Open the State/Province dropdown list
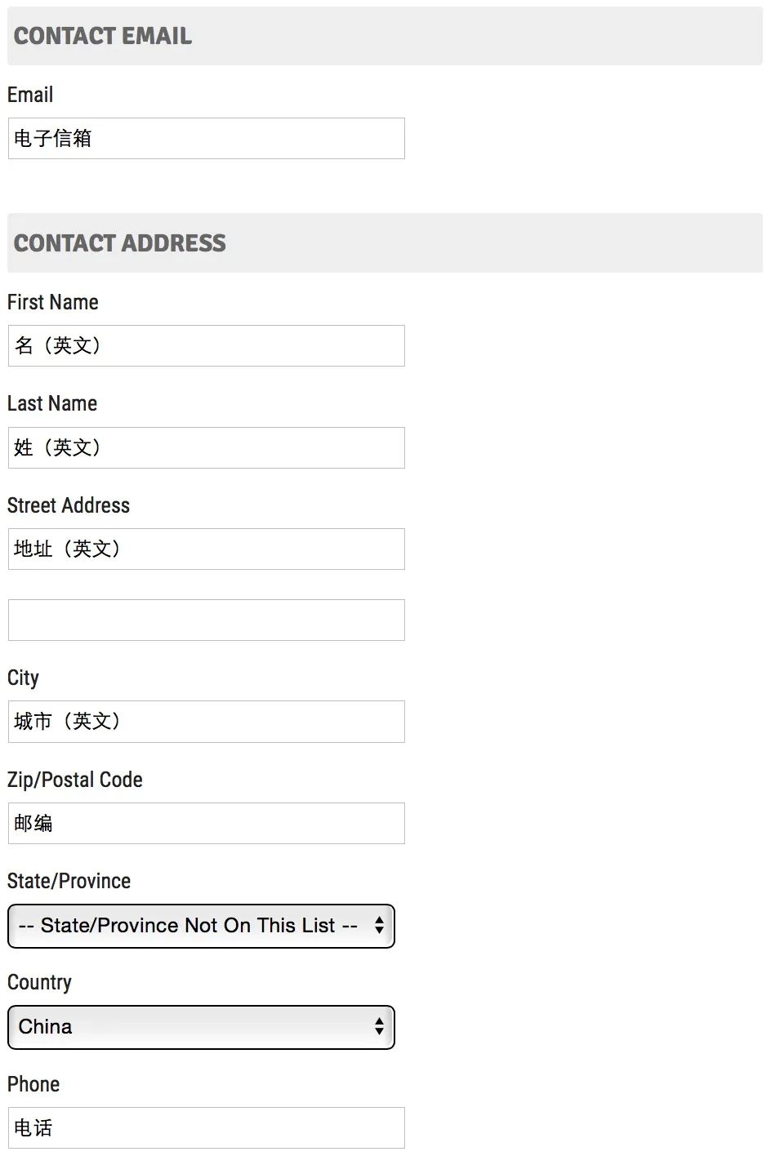This screenshot has height=1156, width=771. pos(201,926)
